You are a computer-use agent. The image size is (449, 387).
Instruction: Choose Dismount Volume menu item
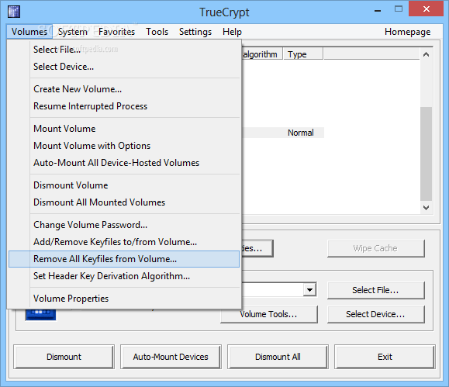point(124,185)
